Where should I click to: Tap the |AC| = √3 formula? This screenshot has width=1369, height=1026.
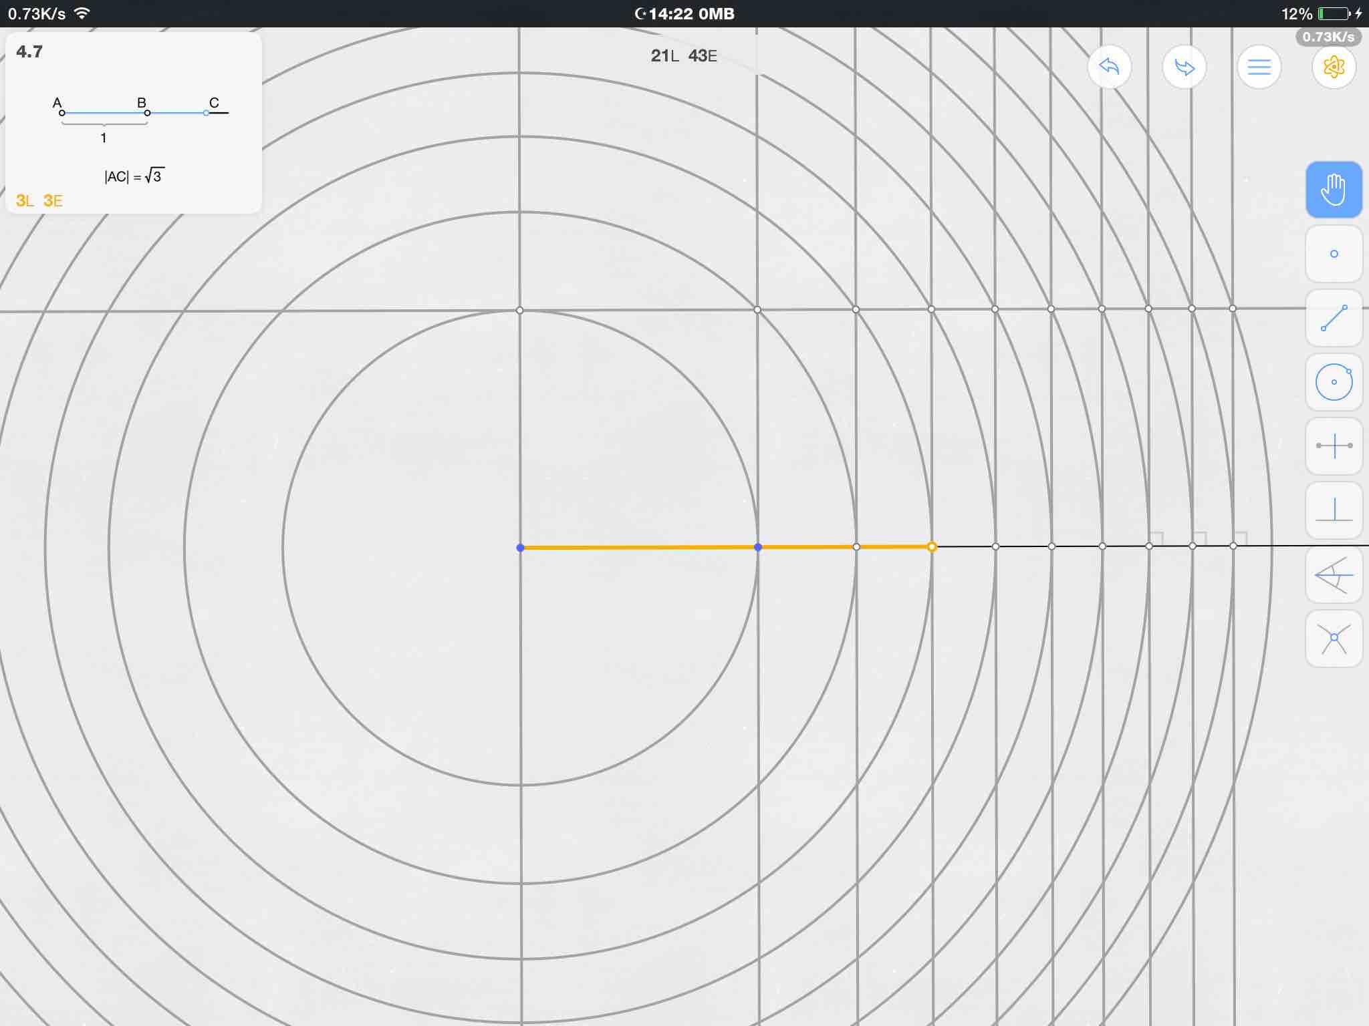coord(134,176)
